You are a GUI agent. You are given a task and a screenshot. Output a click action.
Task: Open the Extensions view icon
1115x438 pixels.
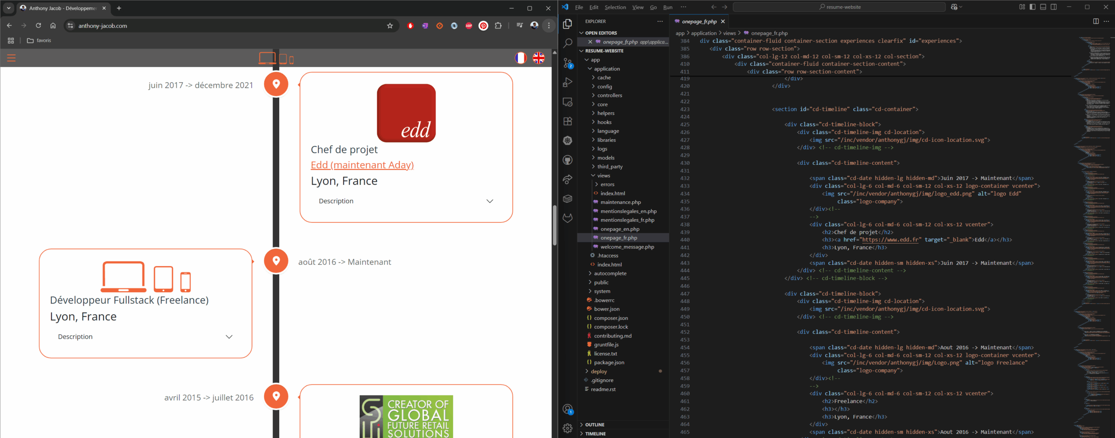[x=568, y=121]
